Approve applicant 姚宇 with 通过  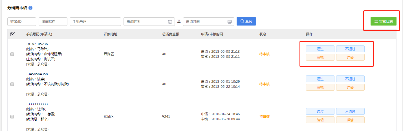click(x=320, y=79)
